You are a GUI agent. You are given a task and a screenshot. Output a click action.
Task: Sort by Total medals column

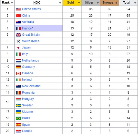point(135,2)
